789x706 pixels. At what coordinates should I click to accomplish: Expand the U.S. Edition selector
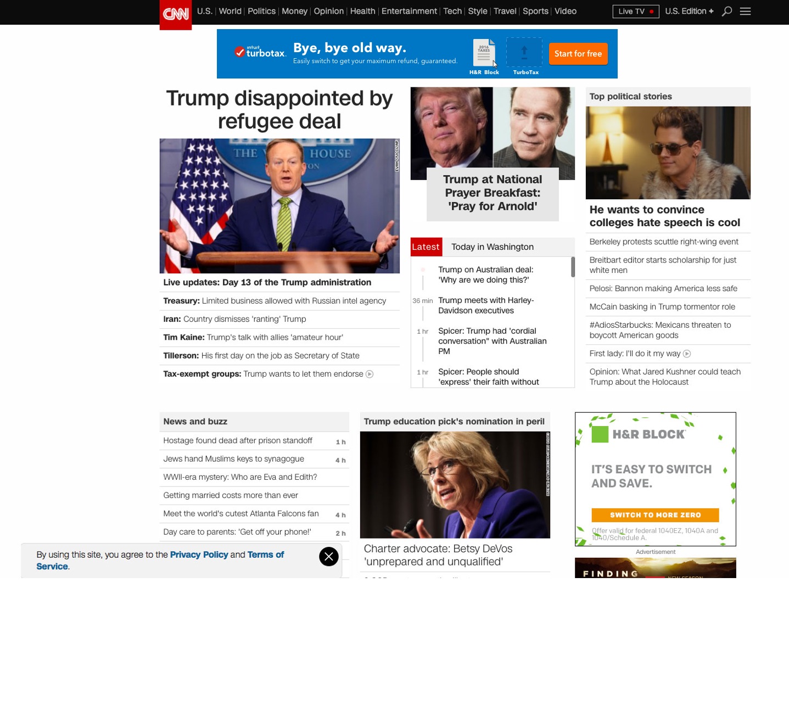[x=689, y=12]
